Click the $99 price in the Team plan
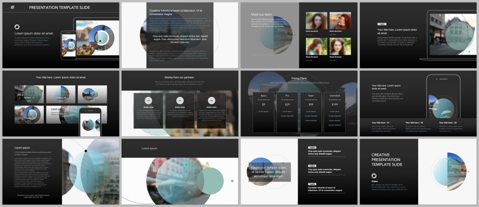Screen dimensions: 479x207 pyautogui.click(x=311, y=105)
